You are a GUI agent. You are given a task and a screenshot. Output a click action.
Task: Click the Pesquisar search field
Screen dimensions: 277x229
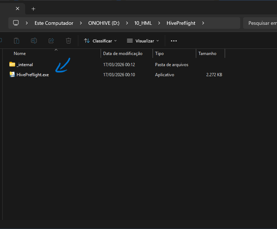coord(260,23)
